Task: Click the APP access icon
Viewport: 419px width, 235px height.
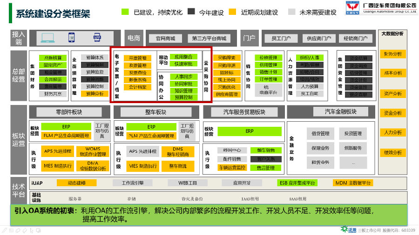Action: coord(97,38)
